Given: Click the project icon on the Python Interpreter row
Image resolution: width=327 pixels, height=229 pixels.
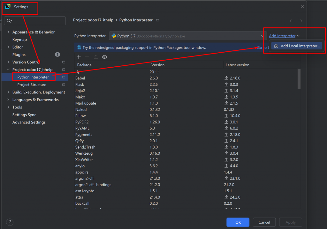Looking at the screenshot, I should pos(64,77).
